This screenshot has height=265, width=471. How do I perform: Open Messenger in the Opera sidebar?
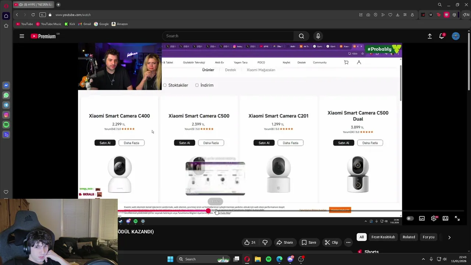6,85
